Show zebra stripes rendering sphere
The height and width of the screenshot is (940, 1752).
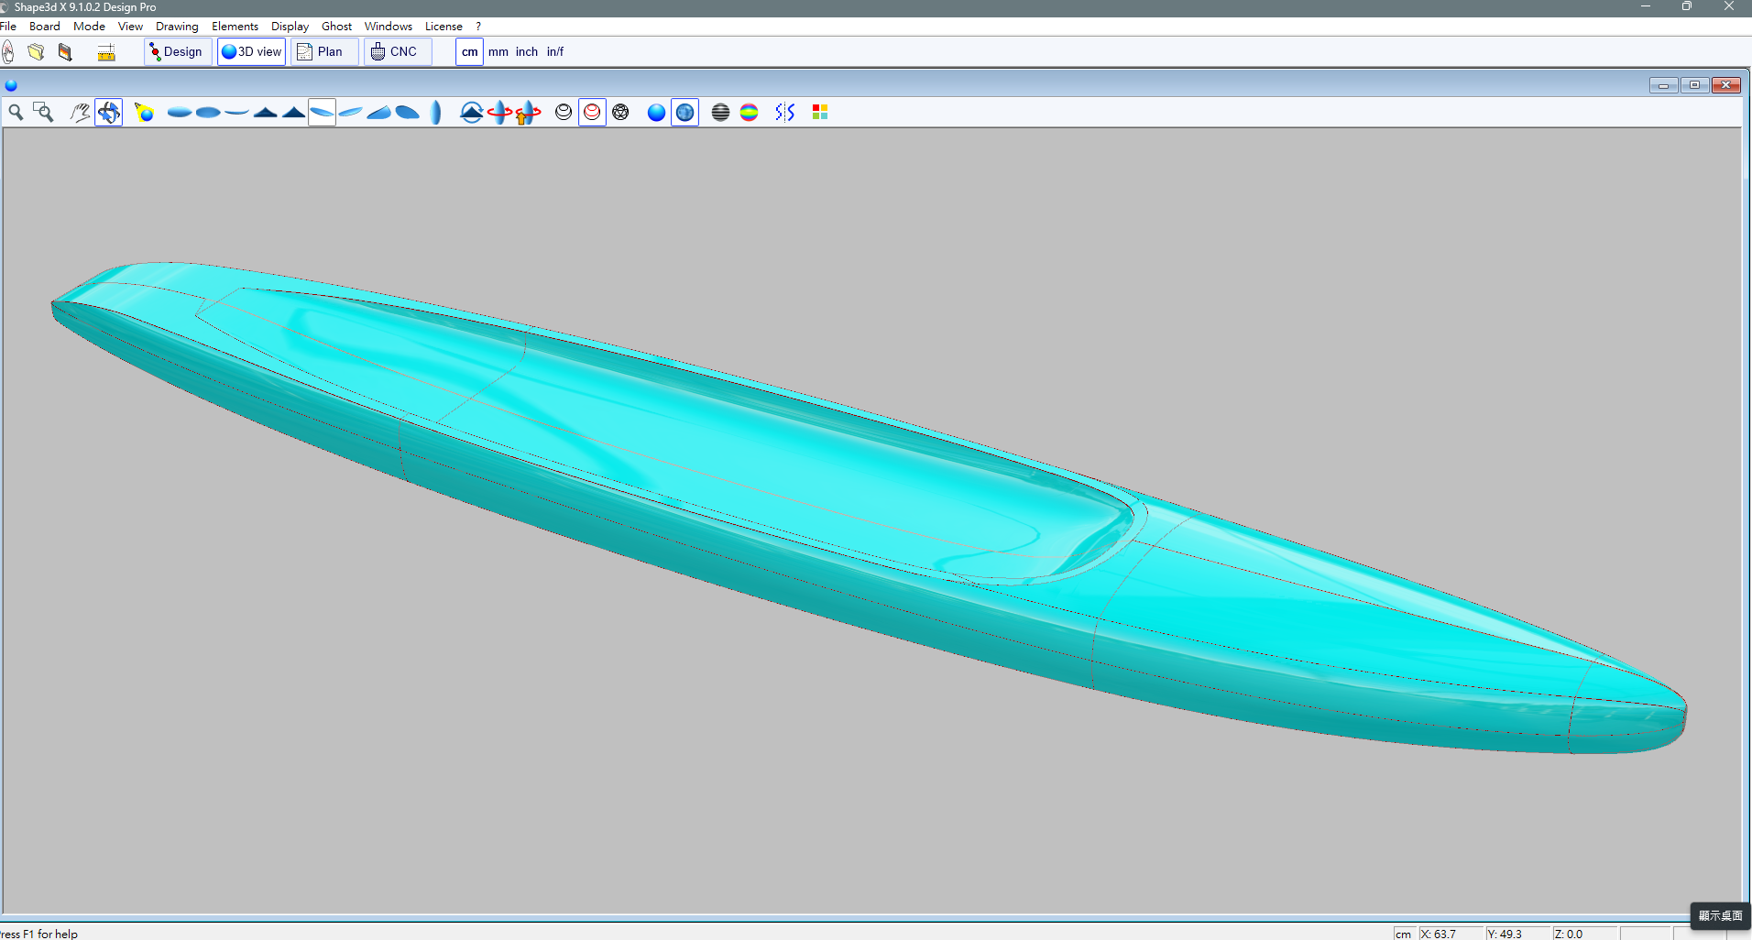720,112
